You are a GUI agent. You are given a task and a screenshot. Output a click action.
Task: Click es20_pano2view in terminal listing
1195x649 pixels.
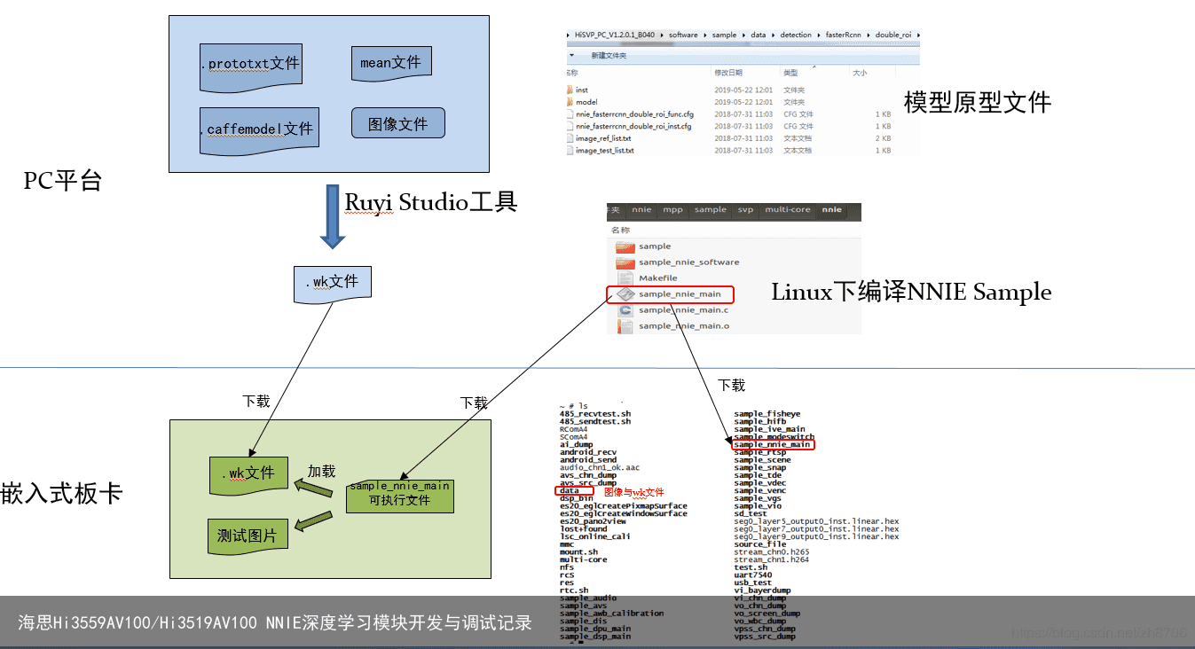593,521
